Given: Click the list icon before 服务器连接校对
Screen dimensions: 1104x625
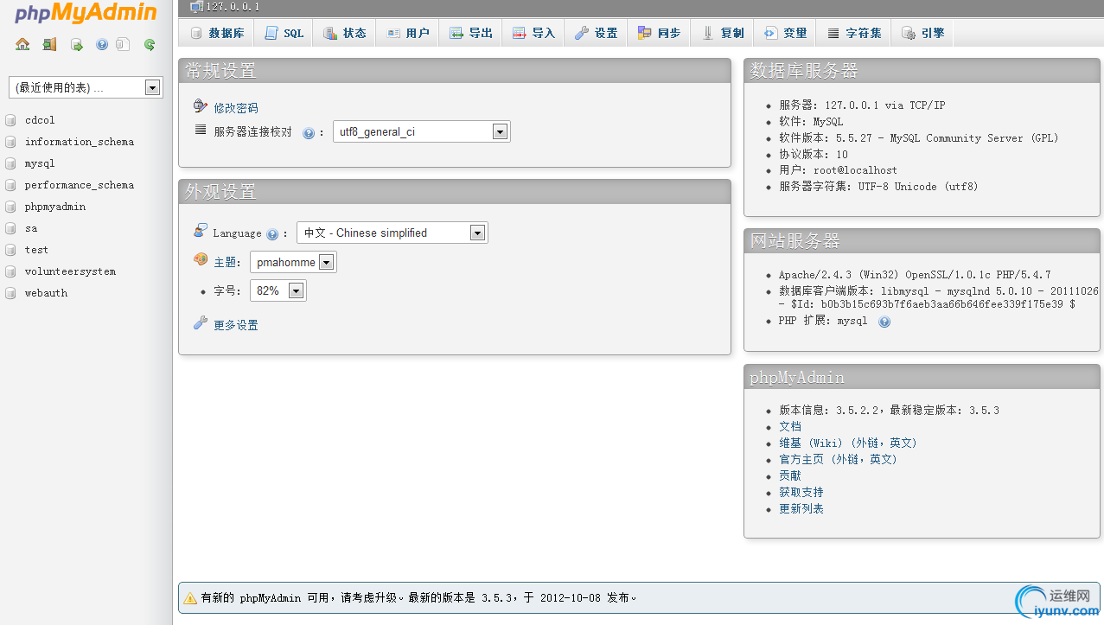Looking at the screenshot, I should 201,131.
